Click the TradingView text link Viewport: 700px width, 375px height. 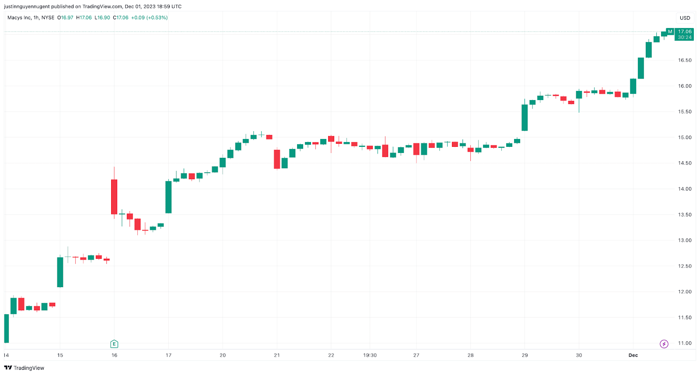click(29, 368)
